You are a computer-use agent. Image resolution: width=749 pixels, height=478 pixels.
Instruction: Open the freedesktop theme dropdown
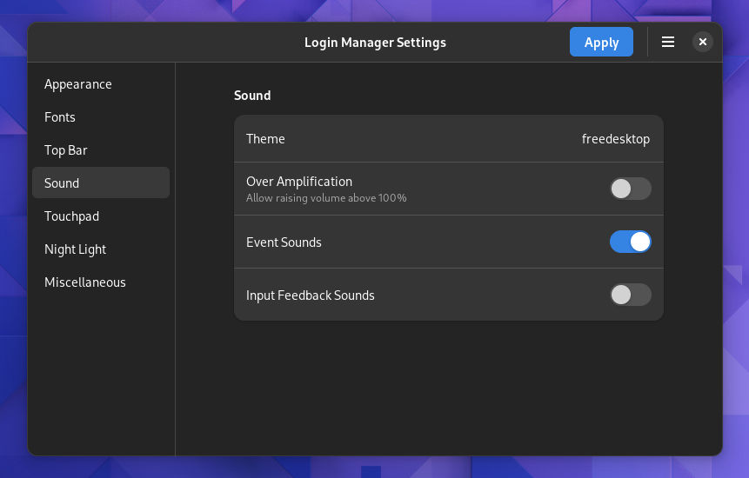click(615, 139)
